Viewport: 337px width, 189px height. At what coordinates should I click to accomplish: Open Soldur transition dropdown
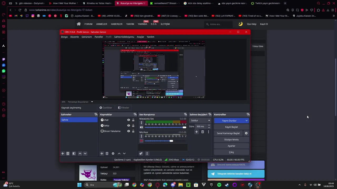point(200,120)
